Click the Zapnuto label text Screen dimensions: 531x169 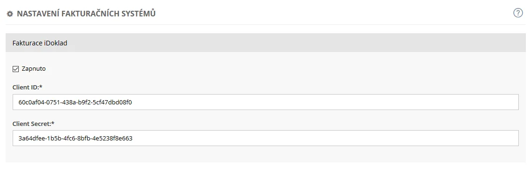click(x=34, y=69)
